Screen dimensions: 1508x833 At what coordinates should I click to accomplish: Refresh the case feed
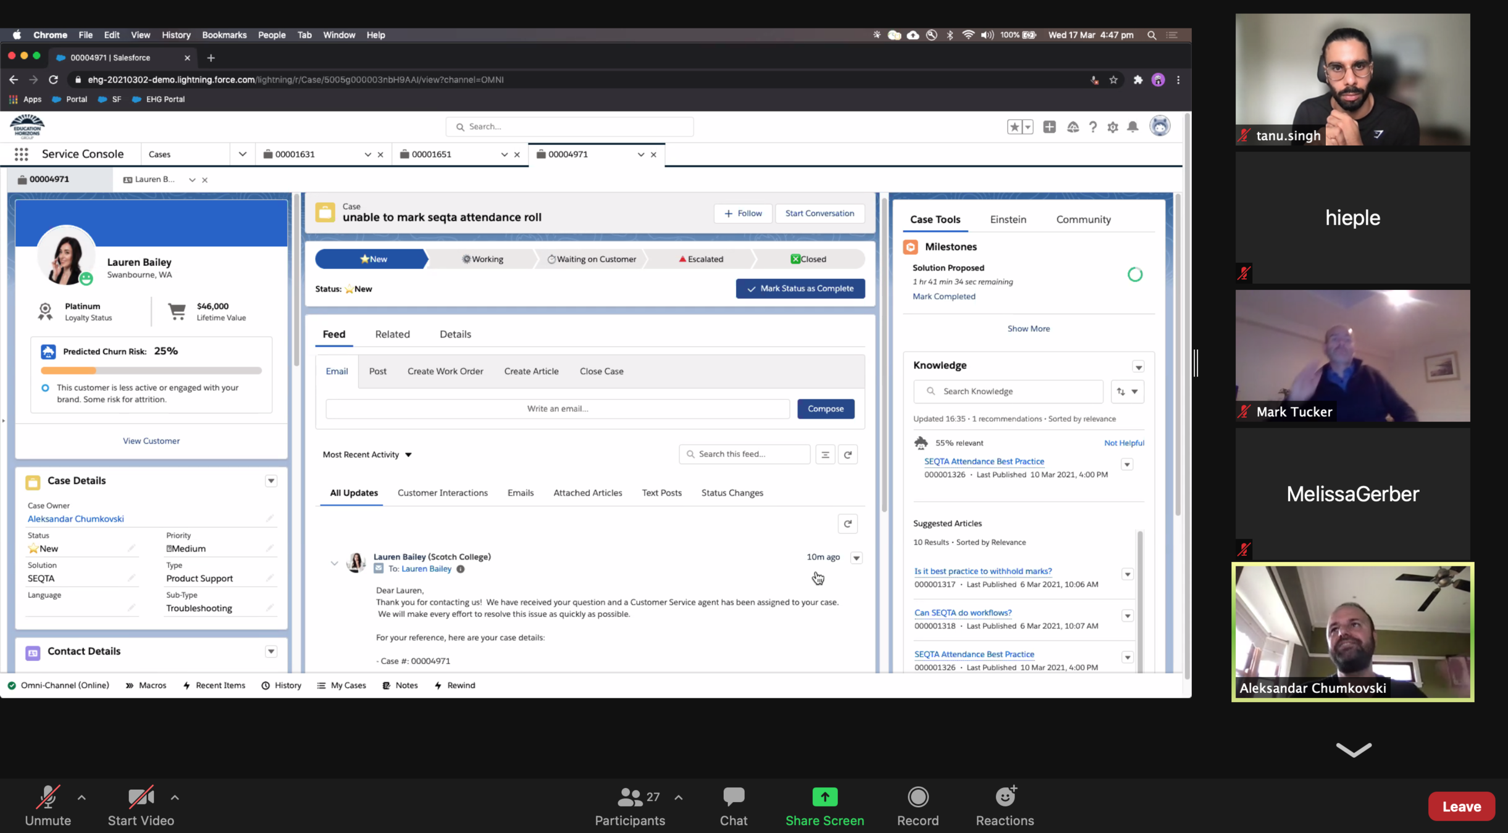point(848,455)
